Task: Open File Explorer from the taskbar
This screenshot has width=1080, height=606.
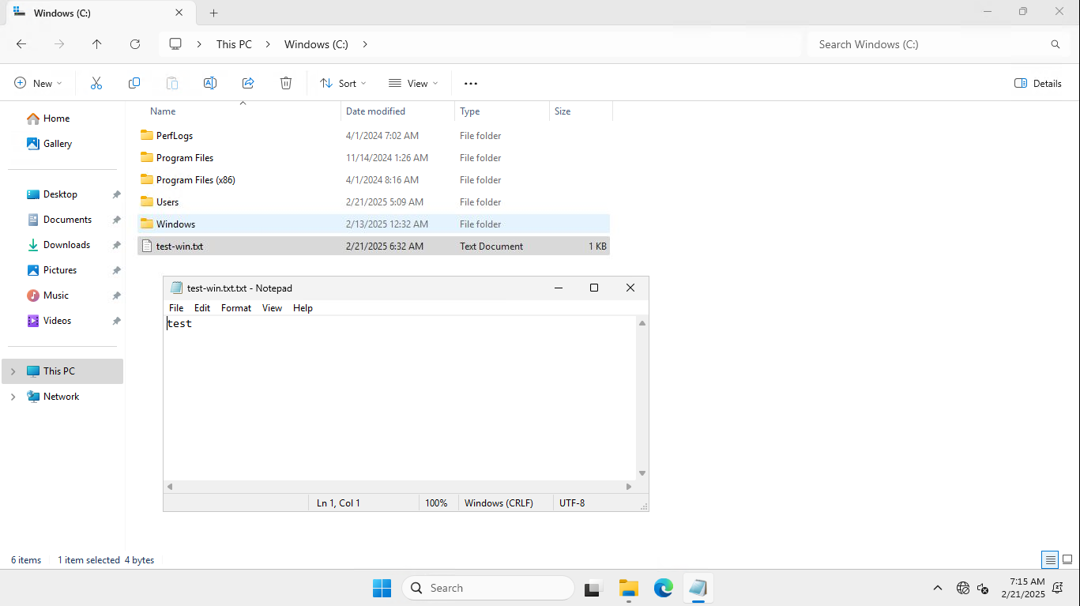Action: point(628,588)
